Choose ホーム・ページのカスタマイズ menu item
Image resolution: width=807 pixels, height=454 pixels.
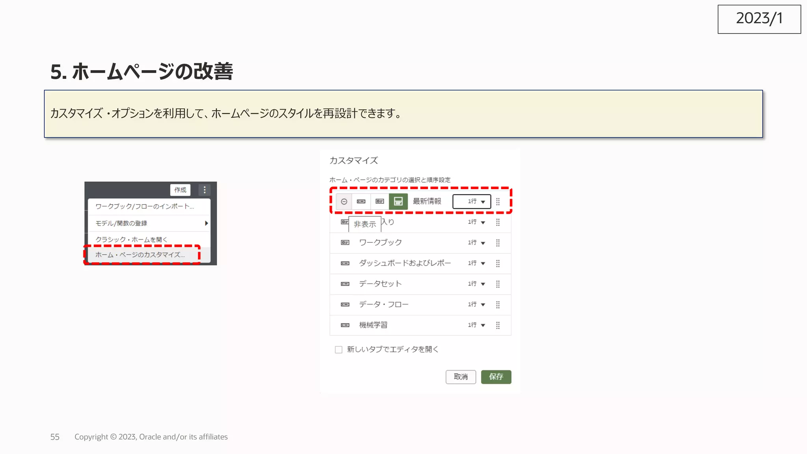click(x=140, y=255)
